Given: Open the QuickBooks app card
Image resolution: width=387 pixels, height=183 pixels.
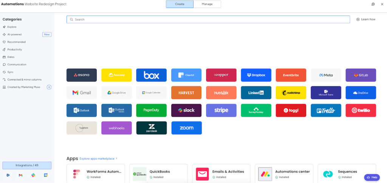Looking at the screenshot, I should (x=158, y=174).
